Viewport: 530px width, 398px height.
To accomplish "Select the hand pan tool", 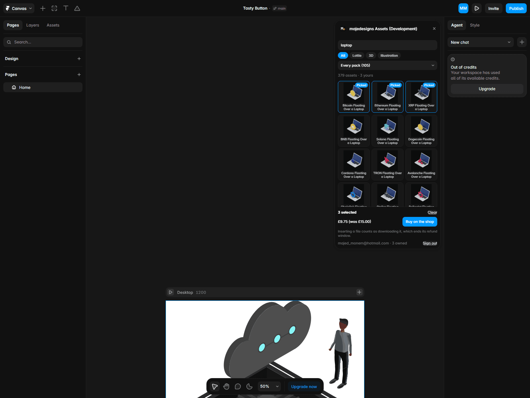I will (x=227, y=386).
